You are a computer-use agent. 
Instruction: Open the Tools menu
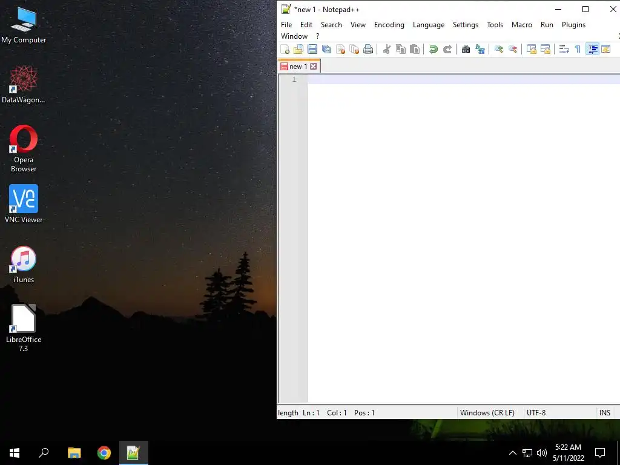tap(495, 24)
